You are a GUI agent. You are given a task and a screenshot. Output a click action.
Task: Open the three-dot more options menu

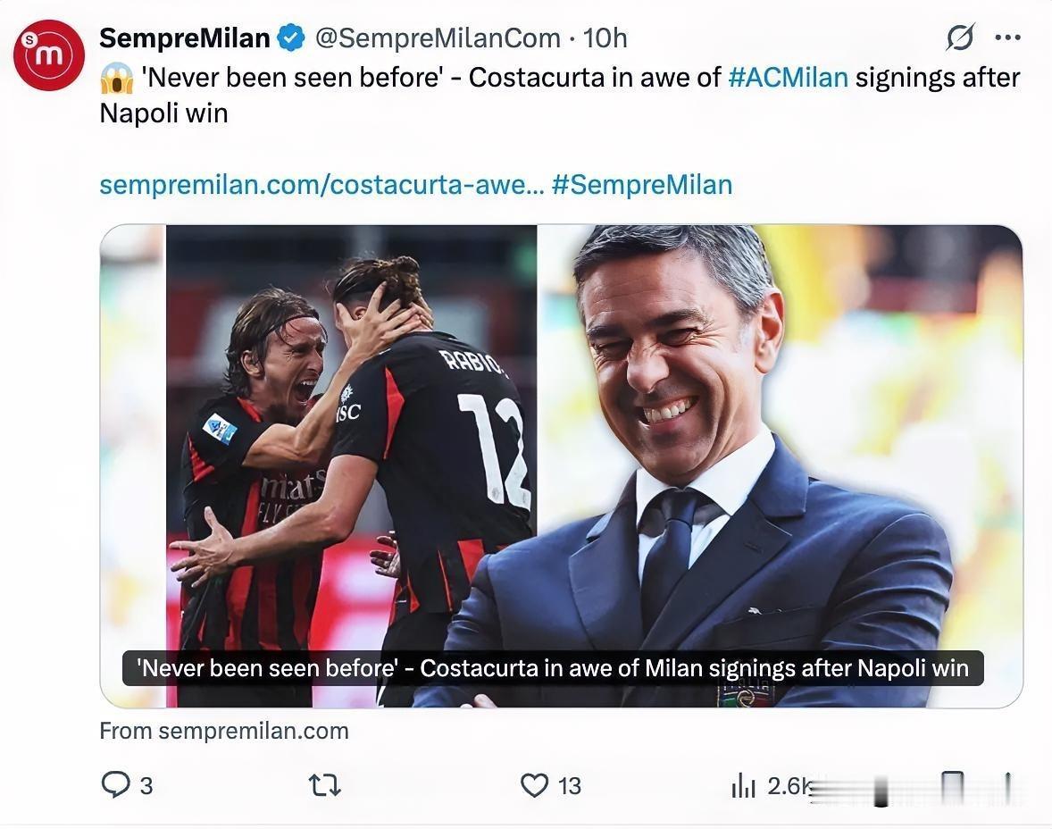coord(1007,38)
